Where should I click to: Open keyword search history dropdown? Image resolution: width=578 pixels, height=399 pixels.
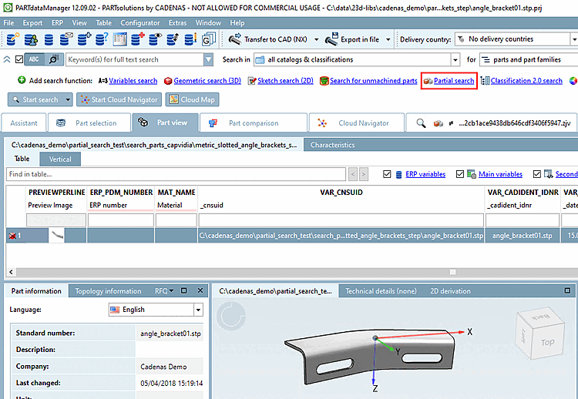point(208,59)
